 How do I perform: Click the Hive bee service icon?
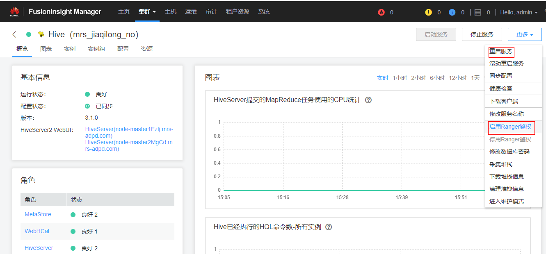[41, 34]
